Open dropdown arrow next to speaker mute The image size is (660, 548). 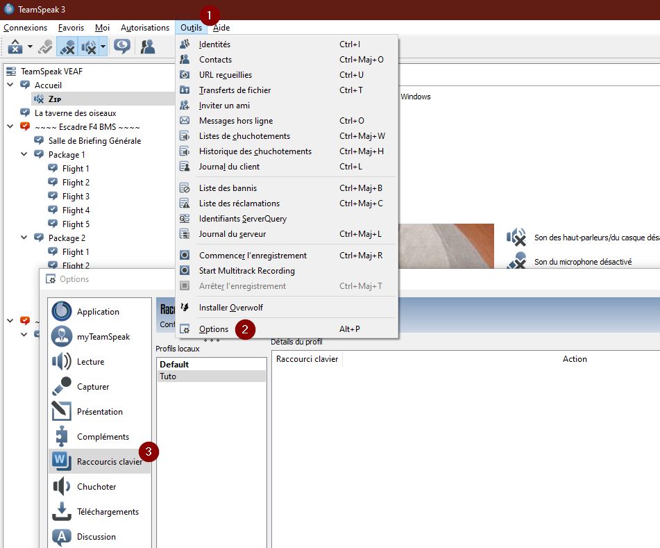pyautogui.click(x=103, y=47)
